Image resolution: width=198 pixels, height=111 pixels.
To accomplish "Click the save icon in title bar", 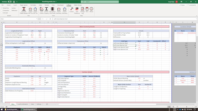I will (x=14, y=2).
